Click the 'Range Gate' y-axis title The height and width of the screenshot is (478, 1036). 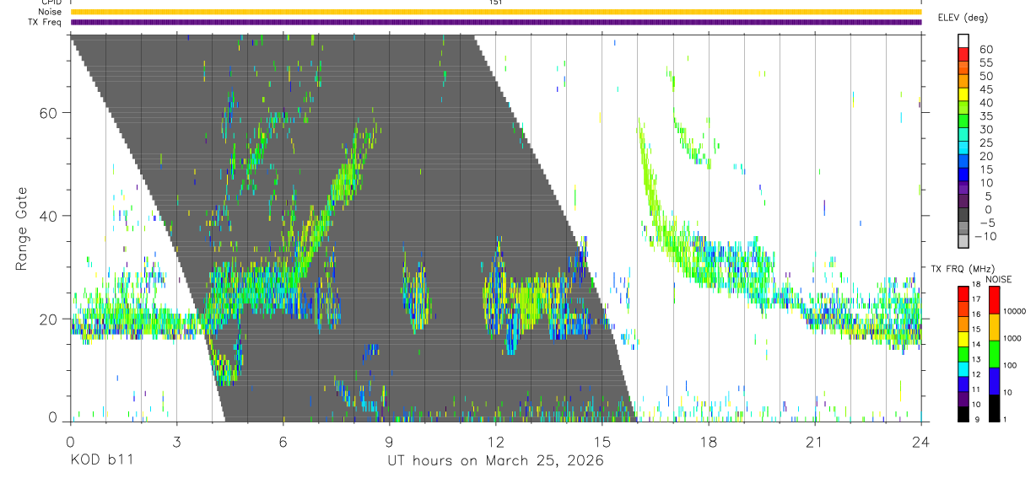coord(22,228)
